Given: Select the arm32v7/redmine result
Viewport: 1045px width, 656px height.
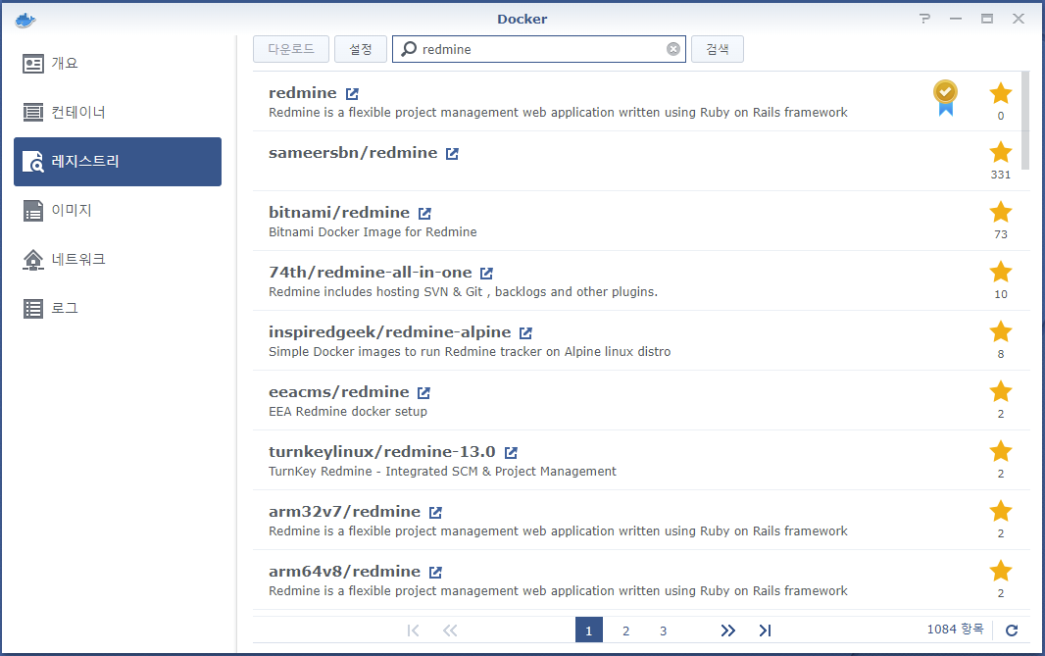Looking at the screenshot, I should [x=636, y=520].
